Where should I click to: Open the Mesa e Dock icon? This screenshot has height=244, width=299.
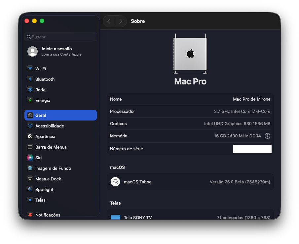[30, 179]
